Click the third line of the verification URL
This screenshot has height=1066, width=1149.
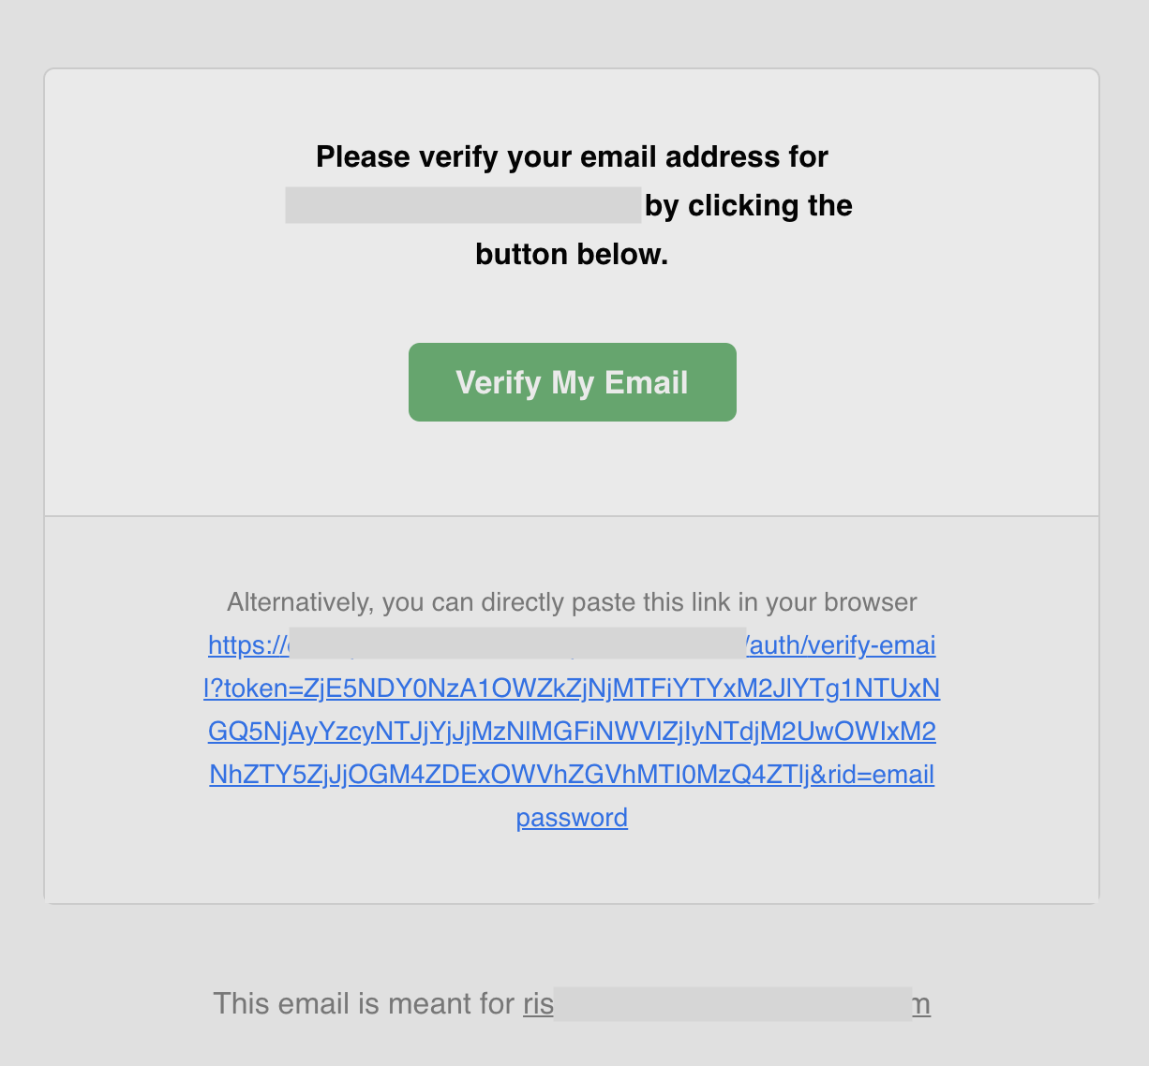tap(572, 732)
